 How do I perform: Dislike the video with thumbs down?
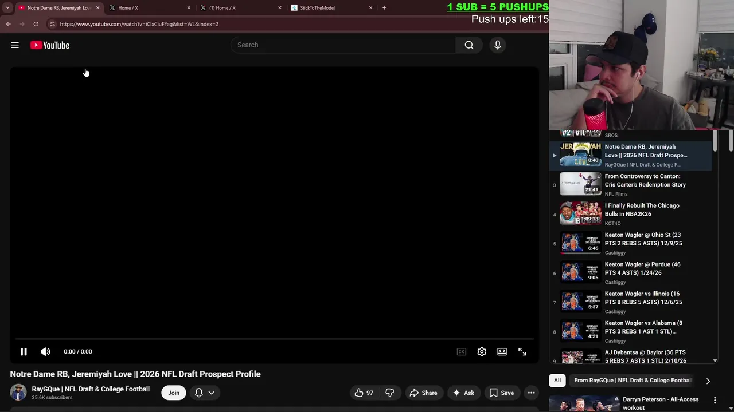[390, 393]
